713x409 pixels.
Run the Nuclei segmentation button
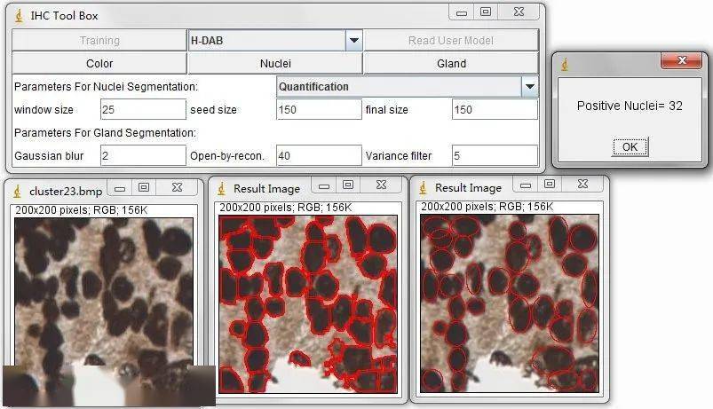[x=274, y=63]
